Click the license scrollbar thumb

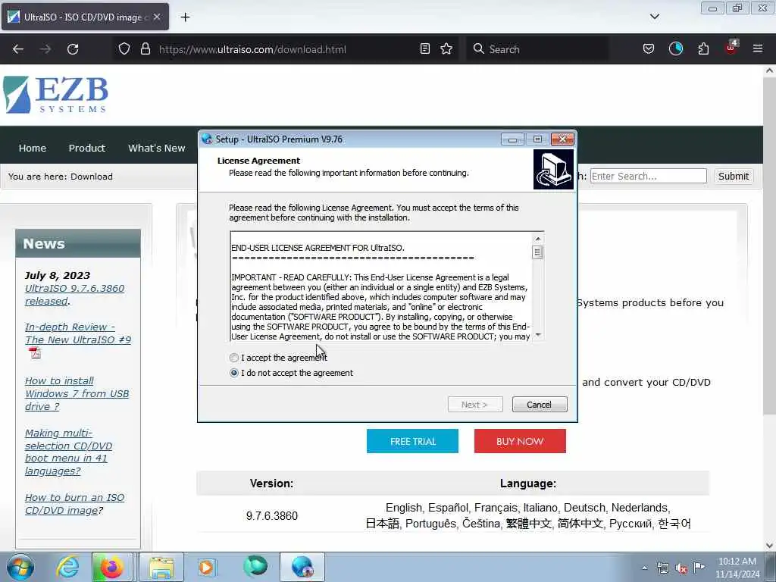click(538, 252)
